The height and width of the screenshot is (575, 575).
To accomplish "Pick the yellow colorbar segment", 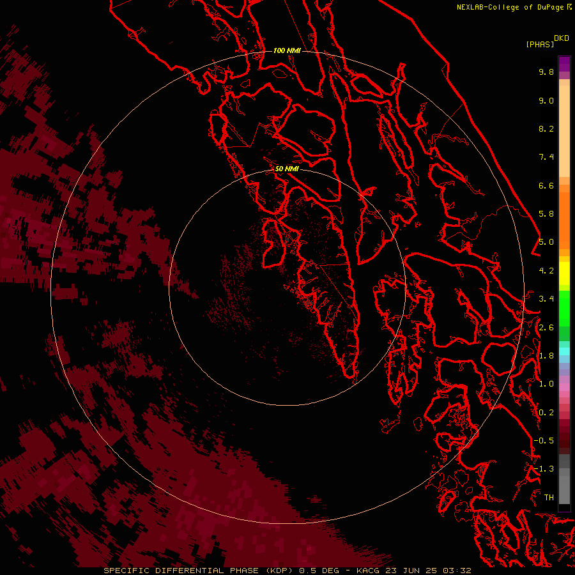I will 564,273.
